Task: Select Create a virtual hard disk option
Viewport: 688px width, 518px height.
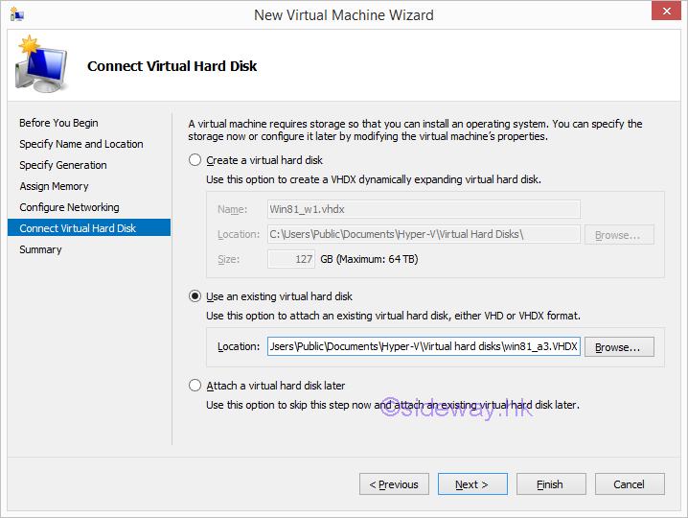Action: point(195,160)
